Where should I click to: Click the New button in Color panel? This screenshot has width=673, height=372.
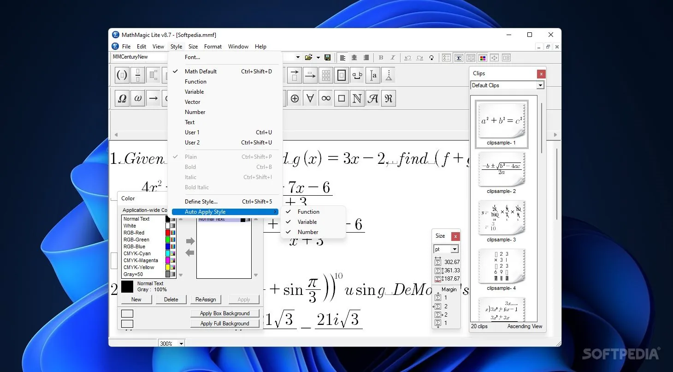click(136, 300)
